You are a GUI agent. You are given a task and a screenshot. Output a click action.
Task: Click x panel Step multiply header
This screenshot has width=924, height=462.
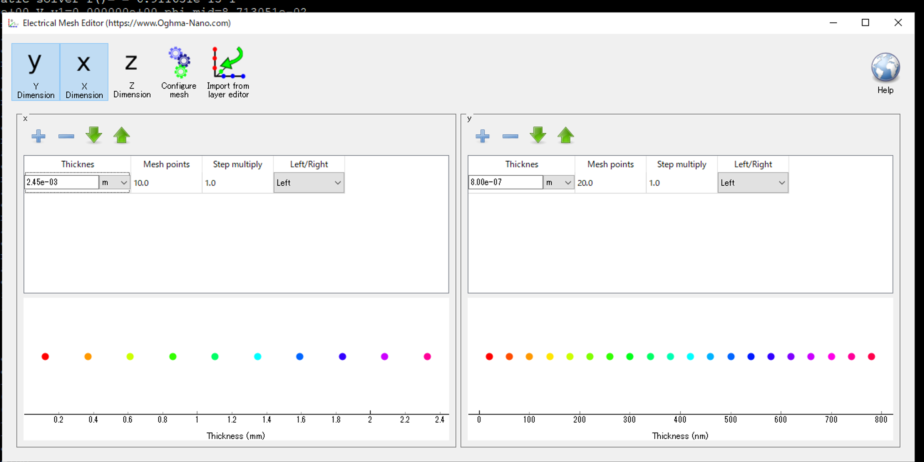pyautogui.click(x=238, y=164)
